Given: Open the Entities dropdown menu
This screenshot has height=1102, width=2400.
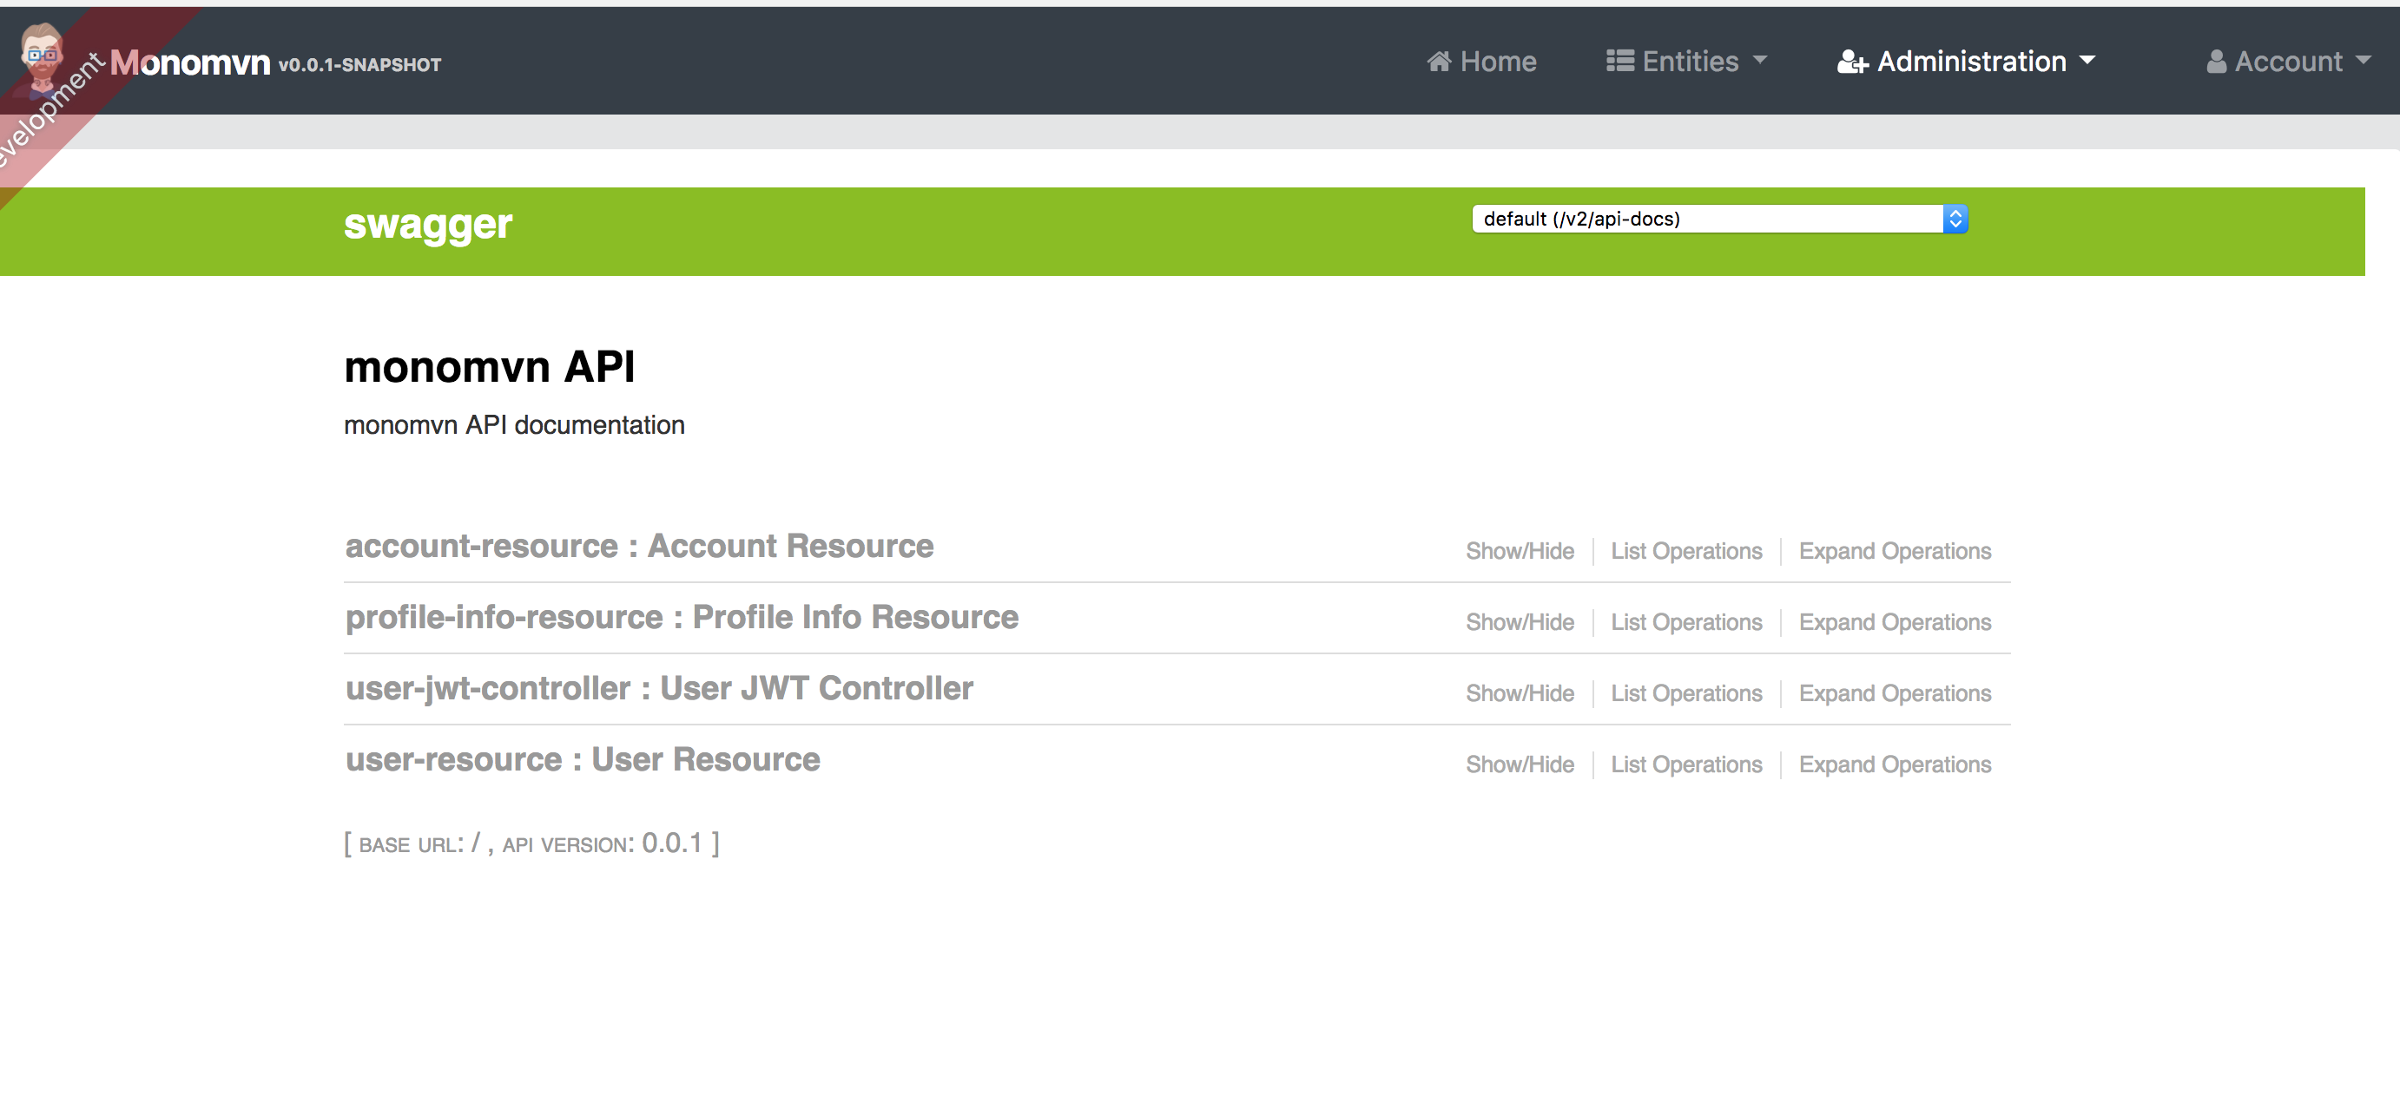Looking at the screenshot, I should click(1686, 61).
